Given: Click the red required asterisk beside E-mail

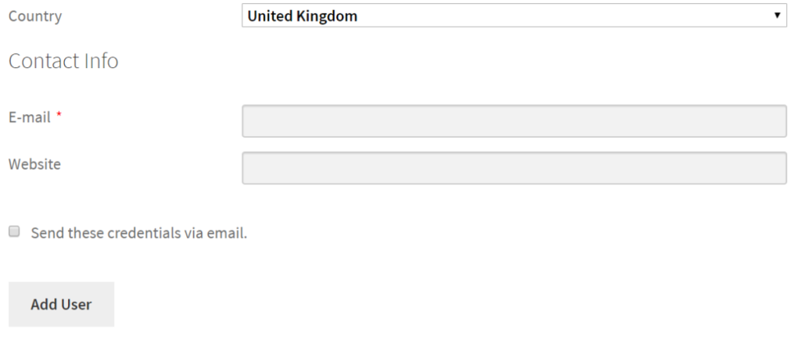Looking at the screenshot, I should coord(59,115).
